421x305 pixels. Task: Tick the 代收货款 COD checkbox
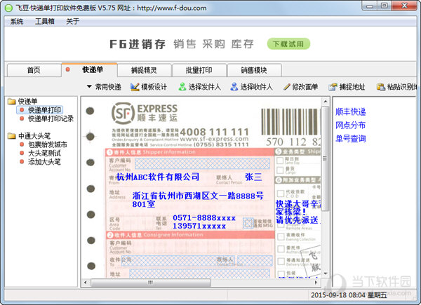coord(281,193)
